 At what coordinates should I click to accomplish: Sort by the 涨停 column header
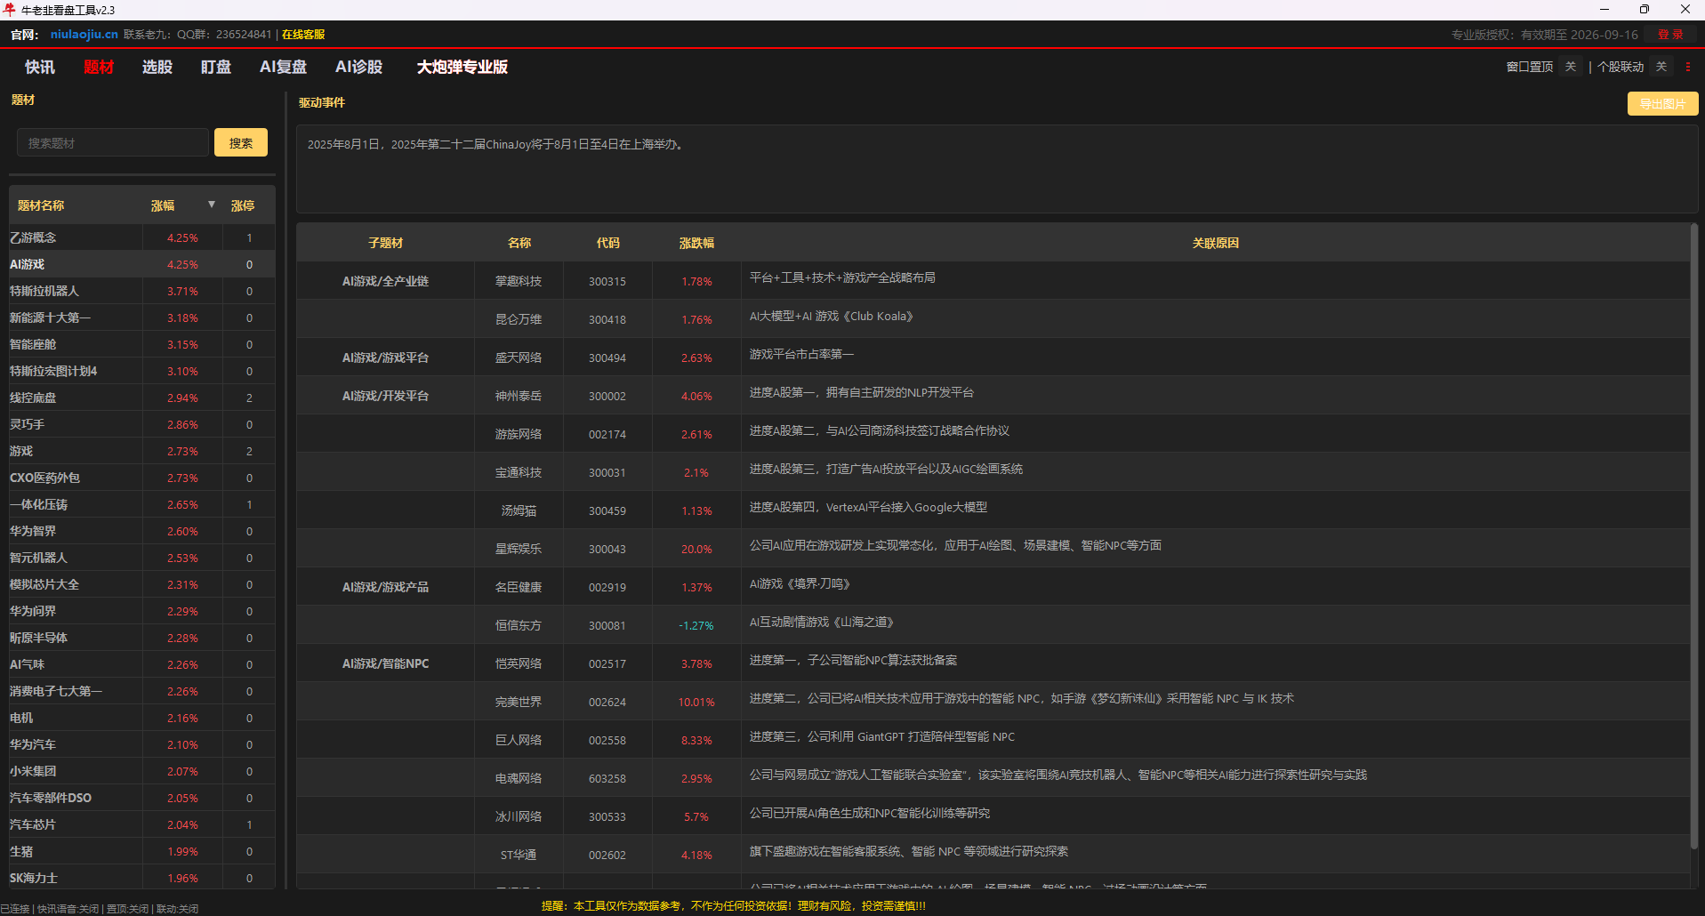coord(242,205)
